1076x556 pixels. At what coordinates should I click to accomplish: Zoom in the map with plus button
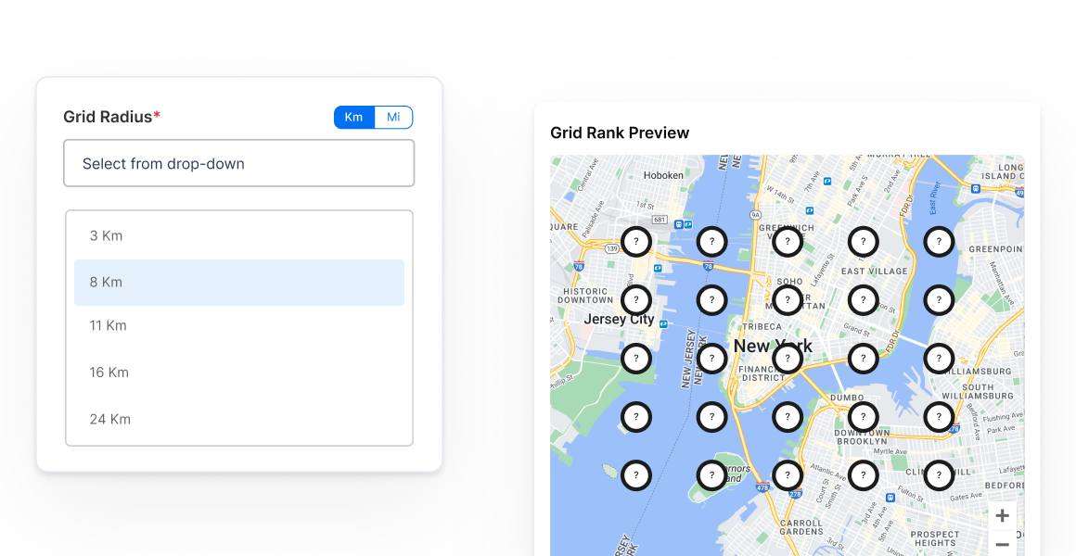(1002, 515)
